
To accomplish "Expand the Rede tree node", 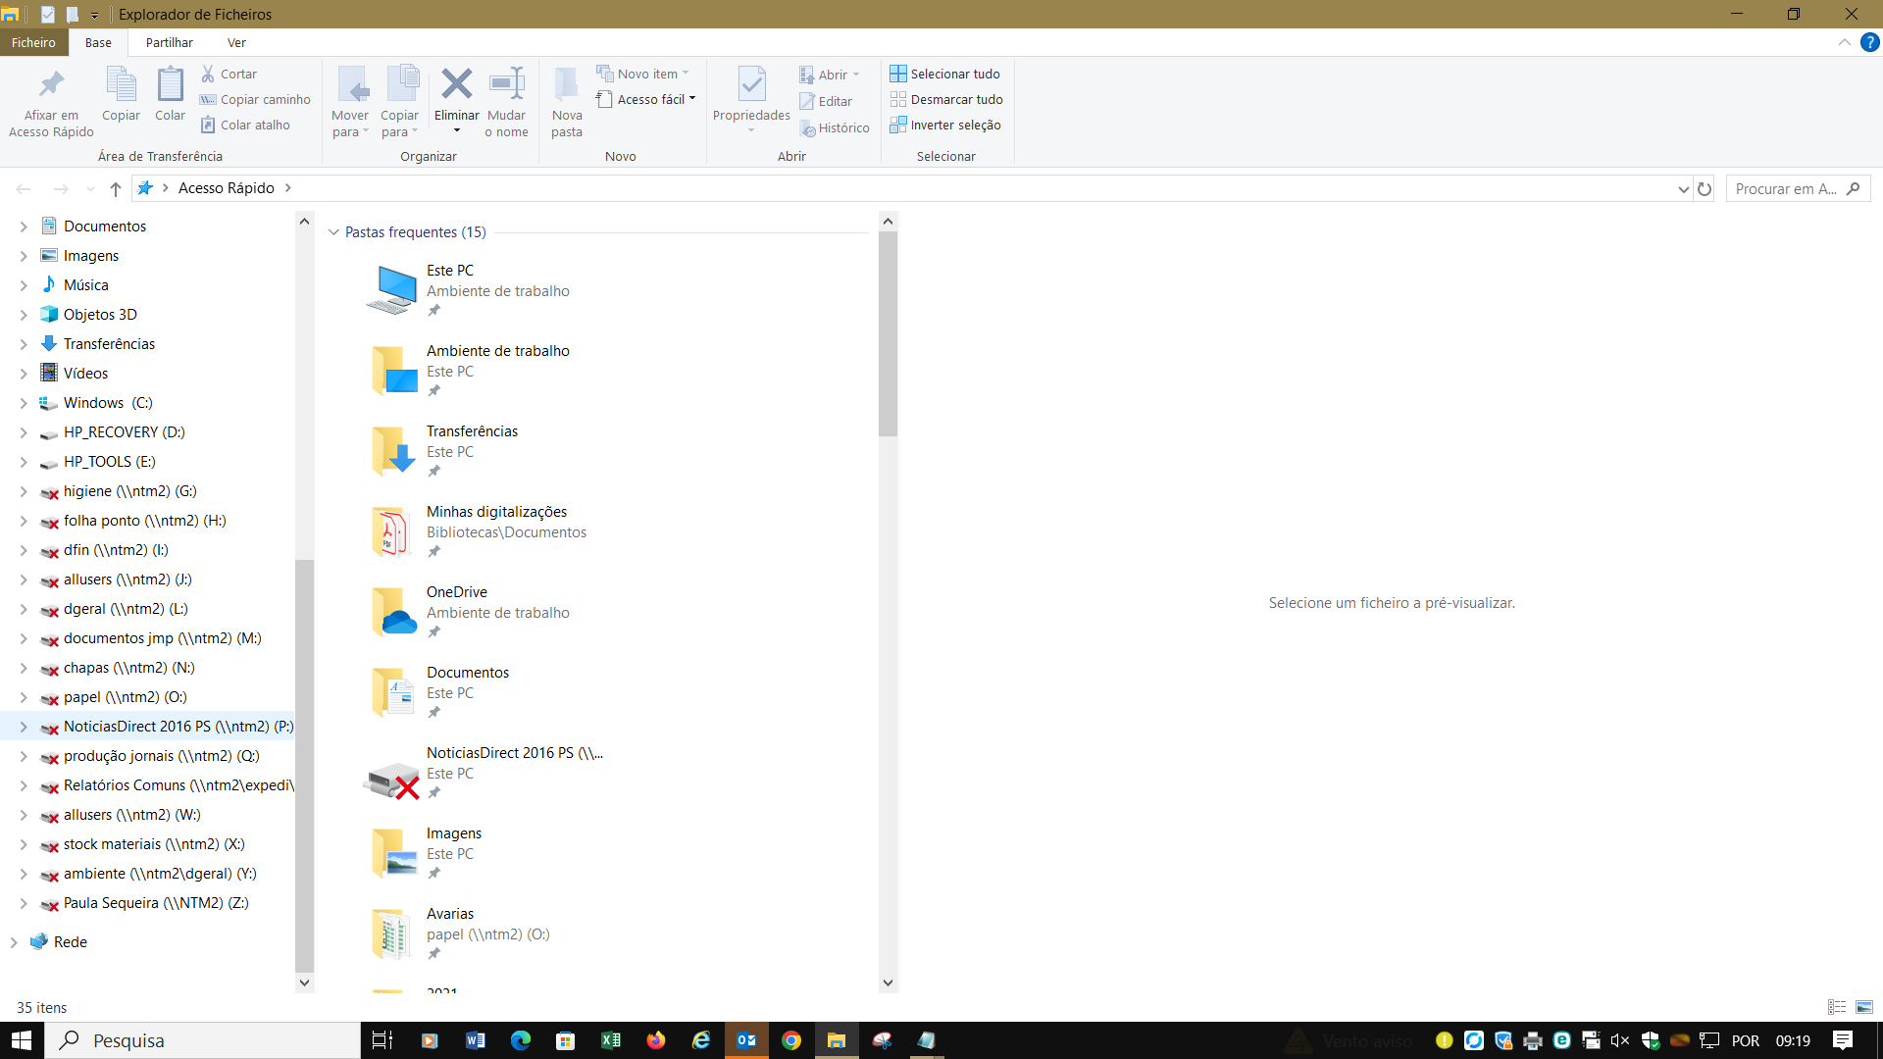I will point(14,942).
